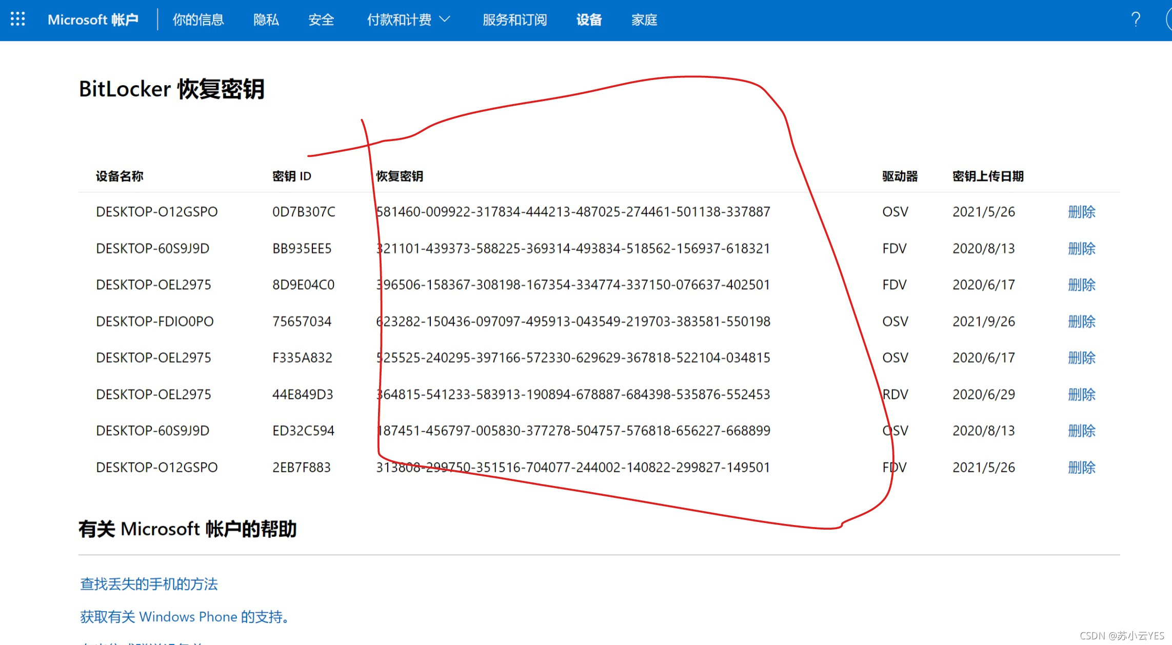1172x645 pixels.
Task: Open 服务和订阅 in the navigation
Action: point(514,20)
